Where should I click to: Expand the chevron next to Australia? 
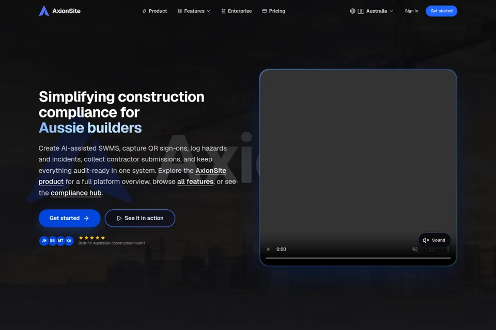(x=392, y=11)
